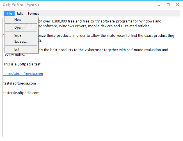Choose Save as... from the File menu
The width and height of the screenshot is (183, 141).
(x=21, y=42)
